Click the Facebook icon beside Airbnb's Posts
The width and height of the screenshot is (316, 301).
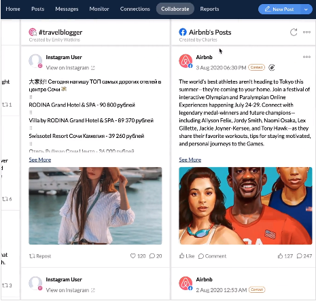[x=183, y=32]
